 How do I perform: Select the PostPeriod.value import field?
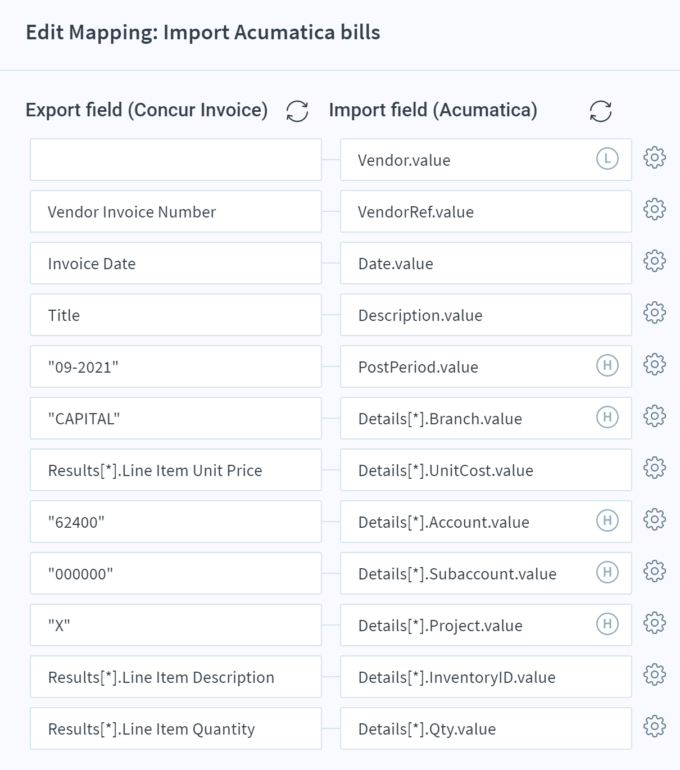point(486,366)
